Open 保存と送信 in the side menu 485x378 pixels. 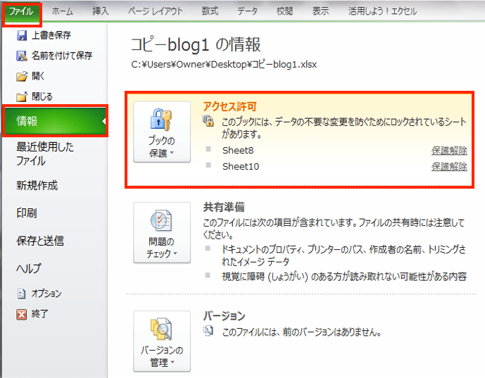40,241
